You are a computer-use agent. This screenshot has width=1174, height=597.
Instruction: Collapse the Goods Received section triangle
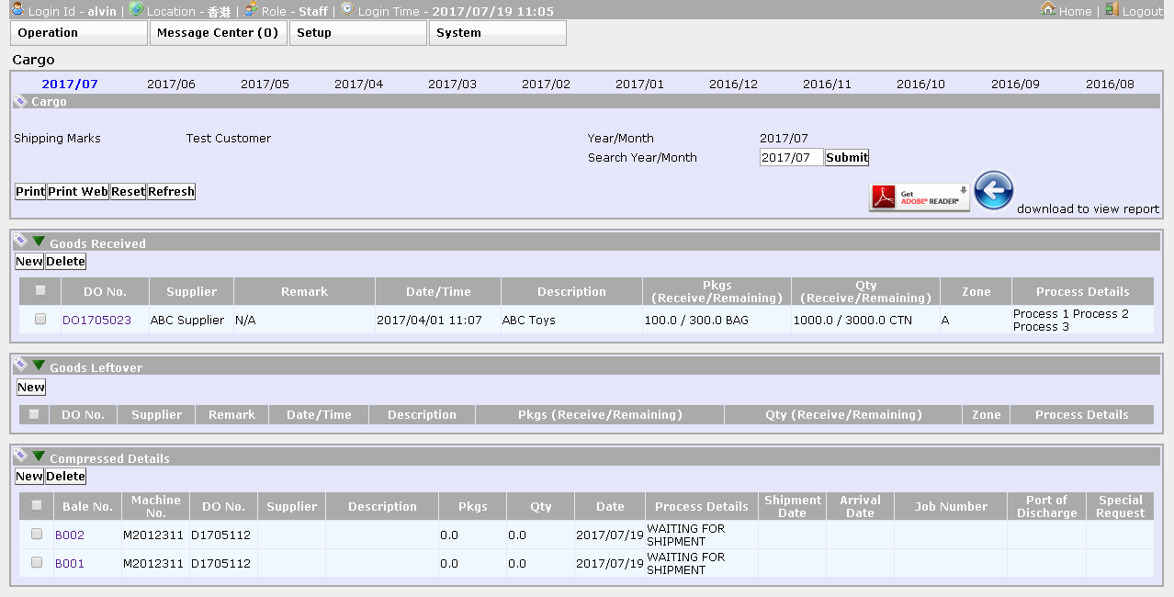39,242
